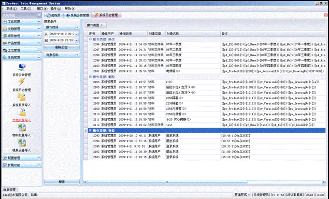Click the 产品管理 panel icon
This screenshot has height=199, width=329.
(5, 43)
